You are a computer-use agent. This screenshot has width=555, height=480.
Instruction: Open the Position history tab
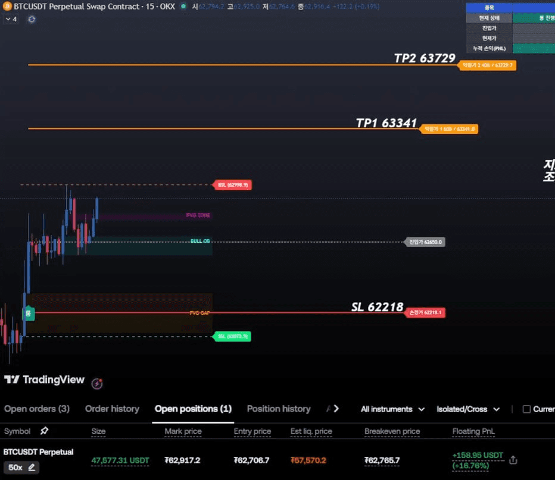279,409
